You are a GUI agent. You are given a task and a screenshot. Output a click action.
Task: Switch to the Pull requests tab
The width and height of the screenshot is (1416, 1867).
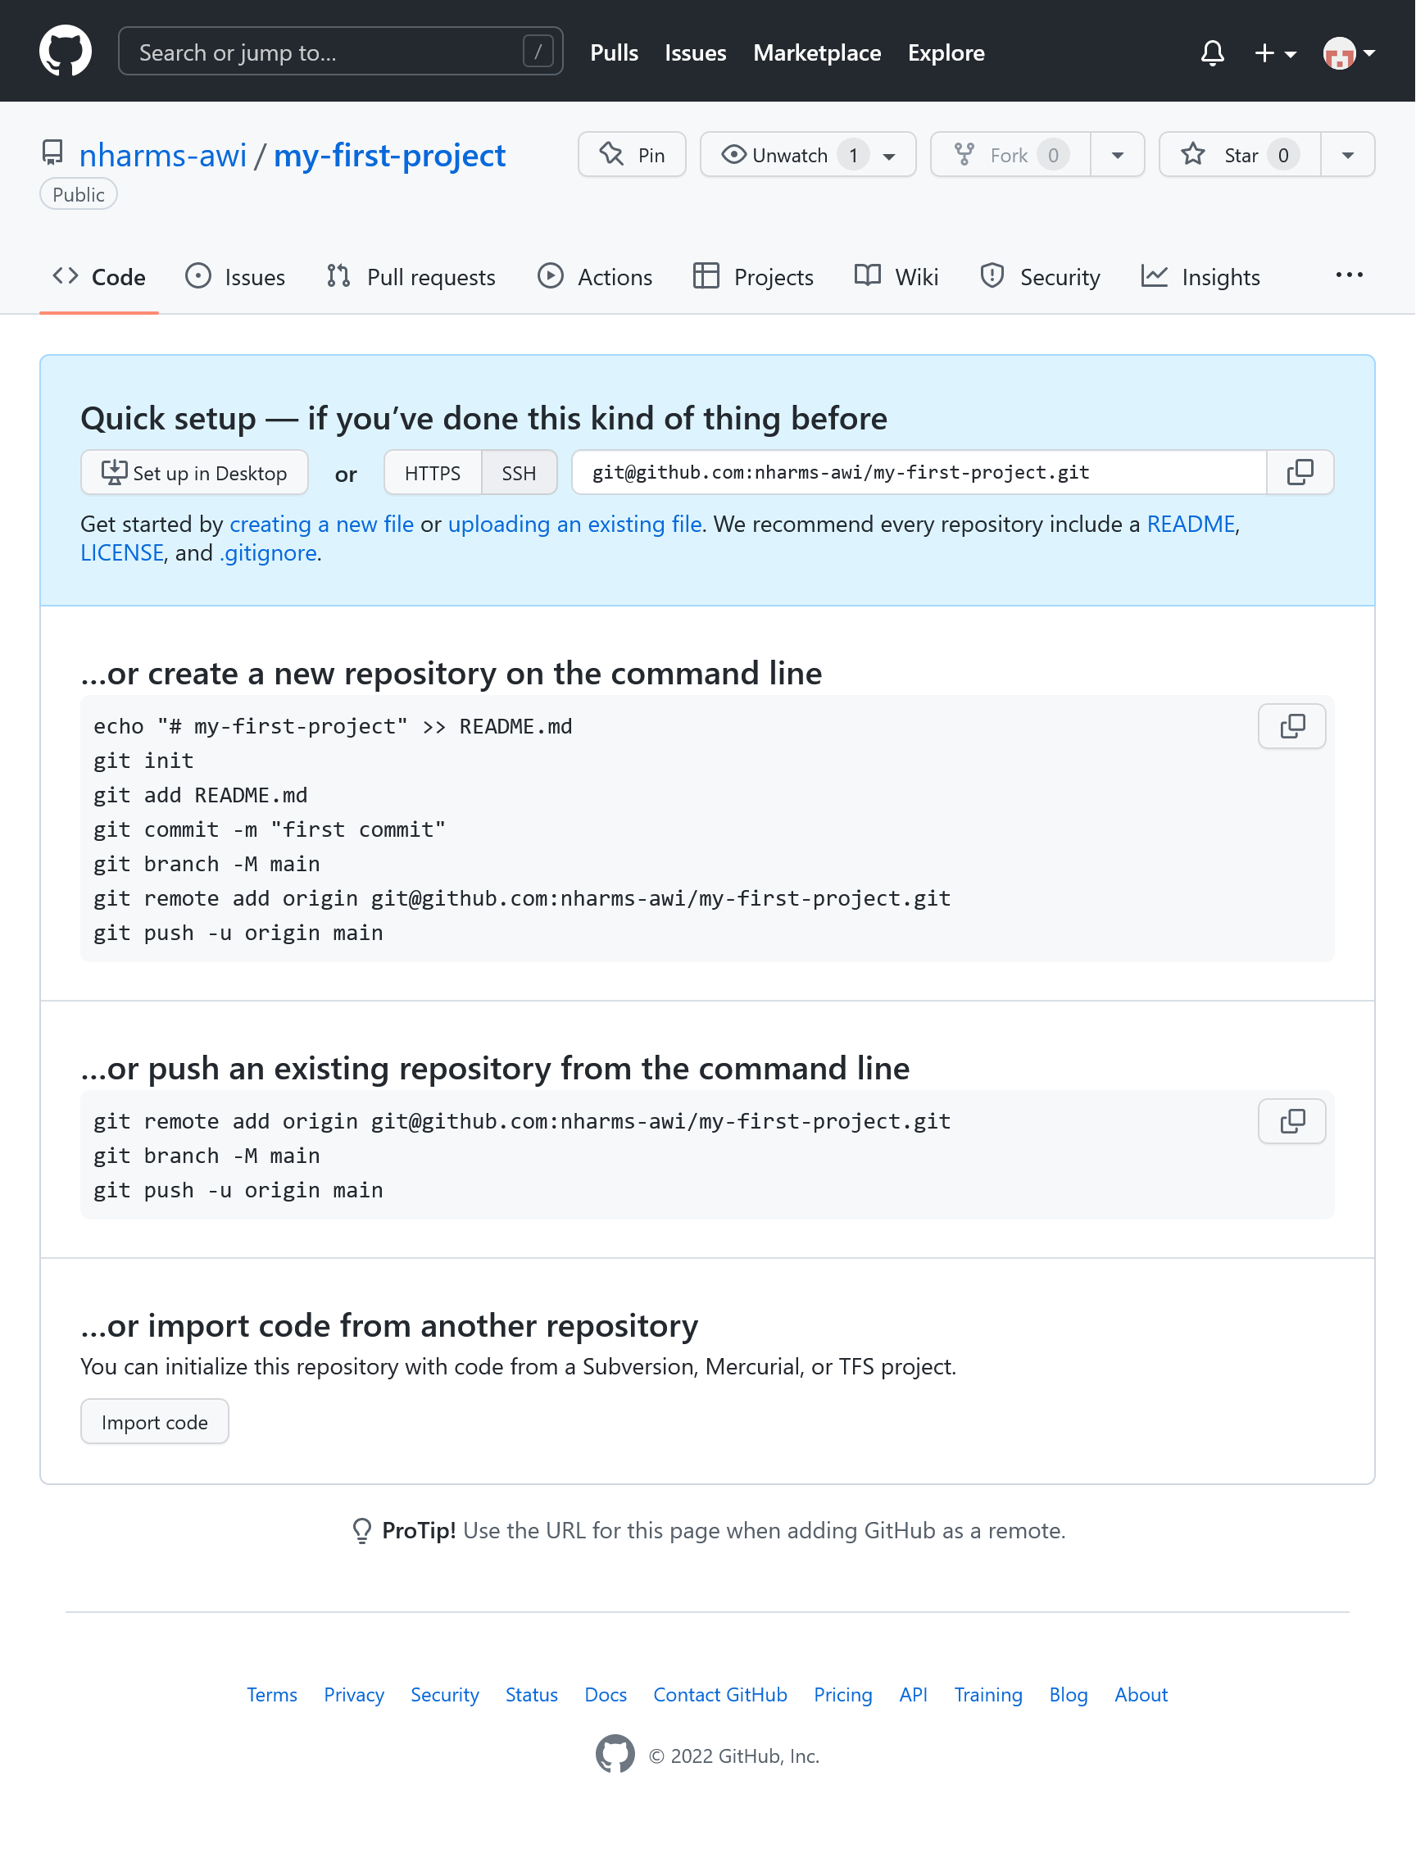tap(411, 277)
